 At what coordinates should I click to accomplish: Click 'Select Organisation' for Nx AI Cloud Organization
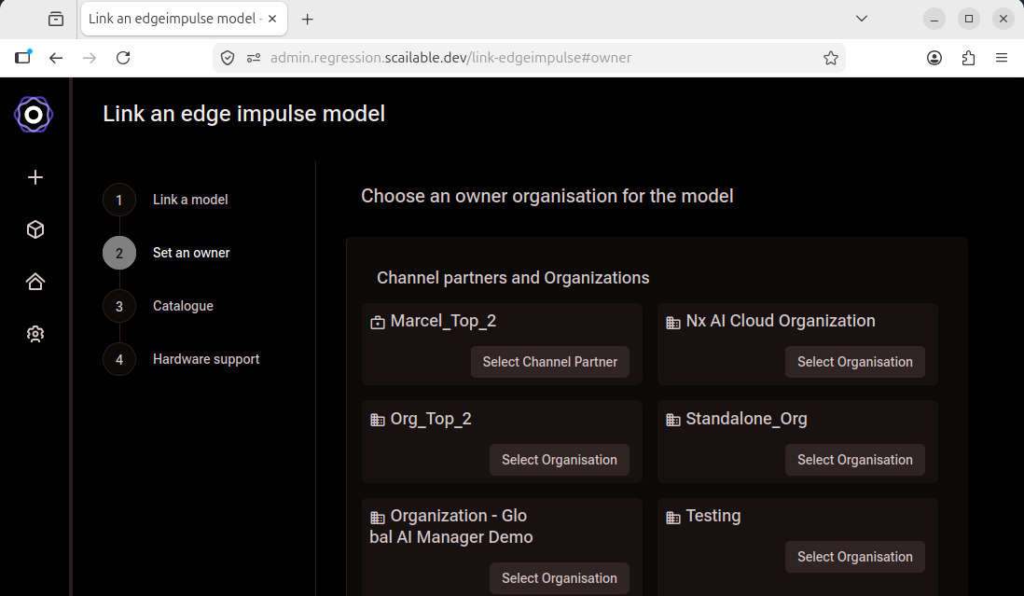(855, 362)
